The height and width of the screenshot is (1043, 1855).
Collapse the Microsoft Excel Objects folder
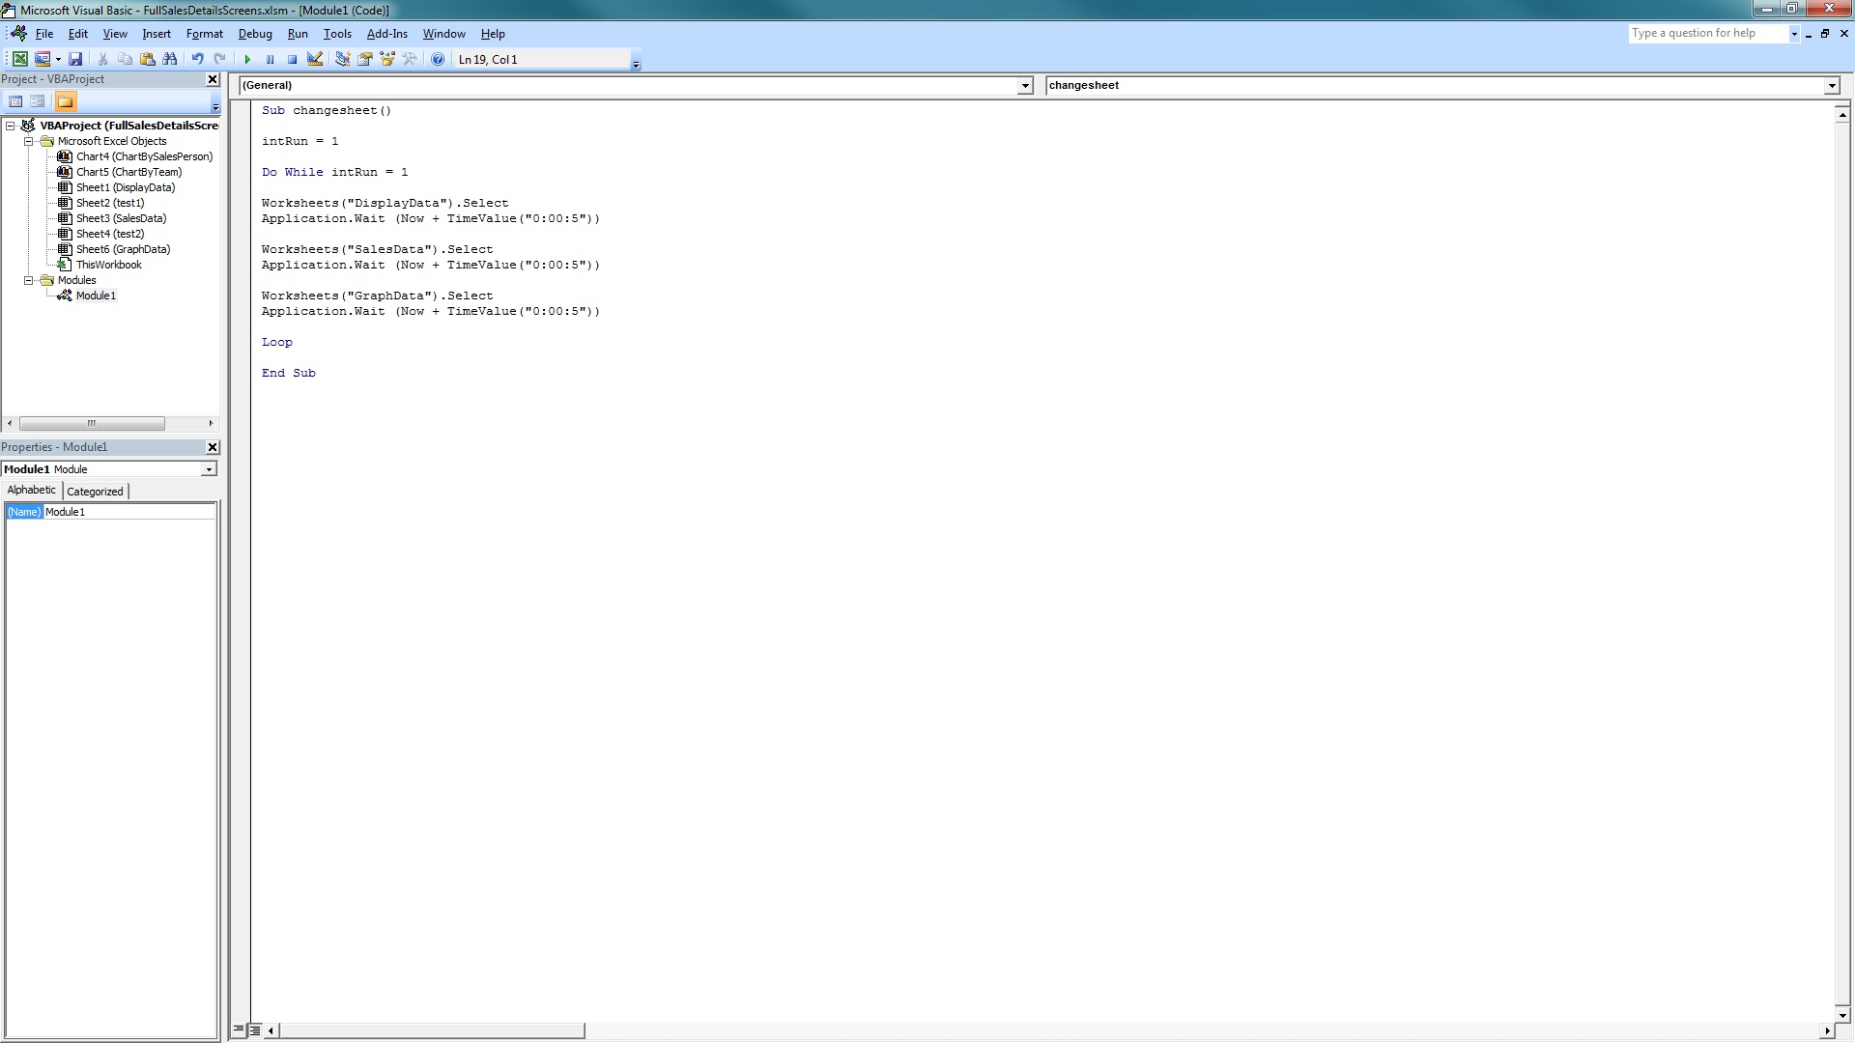(x=29, y=141)
